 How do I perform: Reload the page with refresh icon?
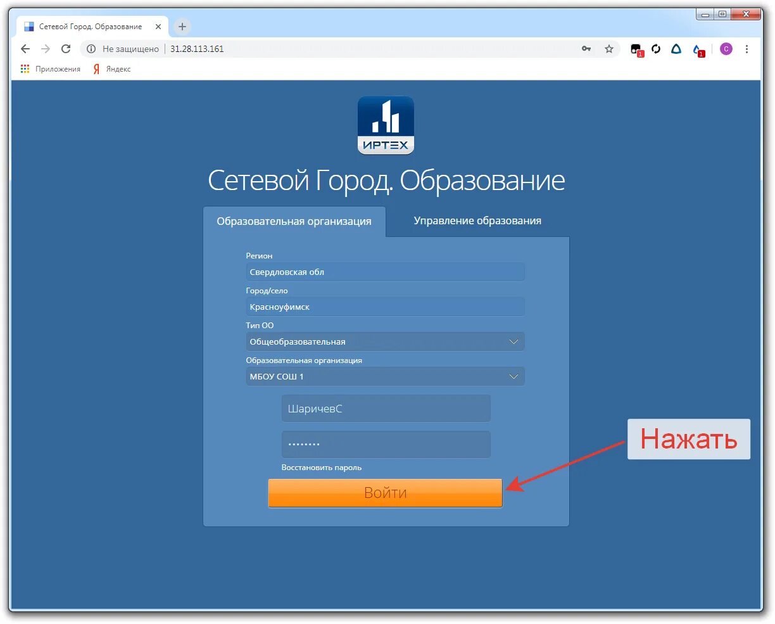66,49
